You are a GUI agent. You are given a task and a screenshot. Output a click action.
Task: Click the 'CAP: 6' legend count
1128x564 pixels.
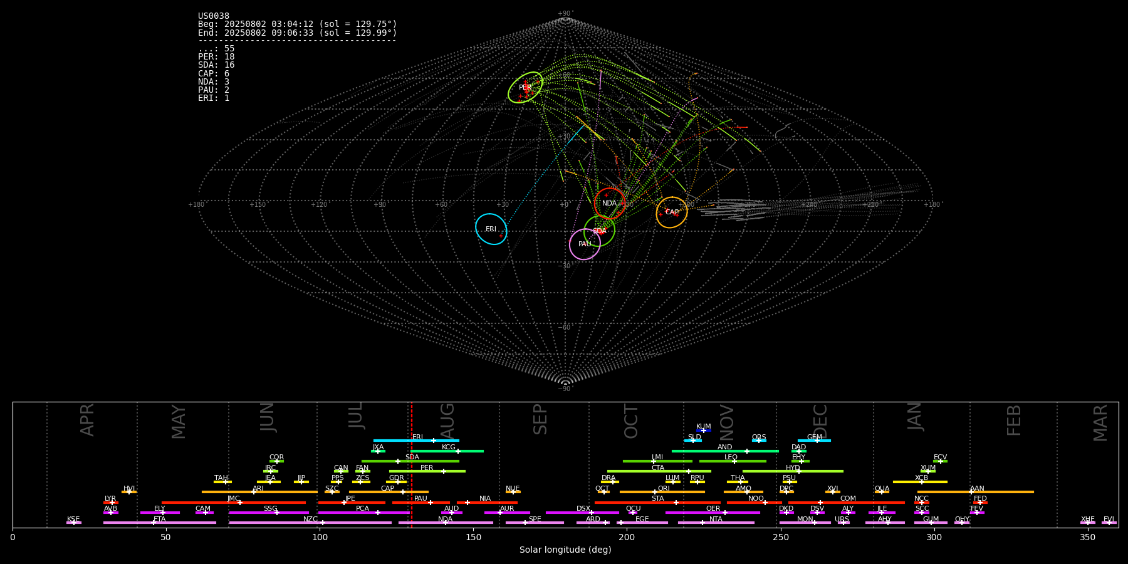(x=214, y=74)
